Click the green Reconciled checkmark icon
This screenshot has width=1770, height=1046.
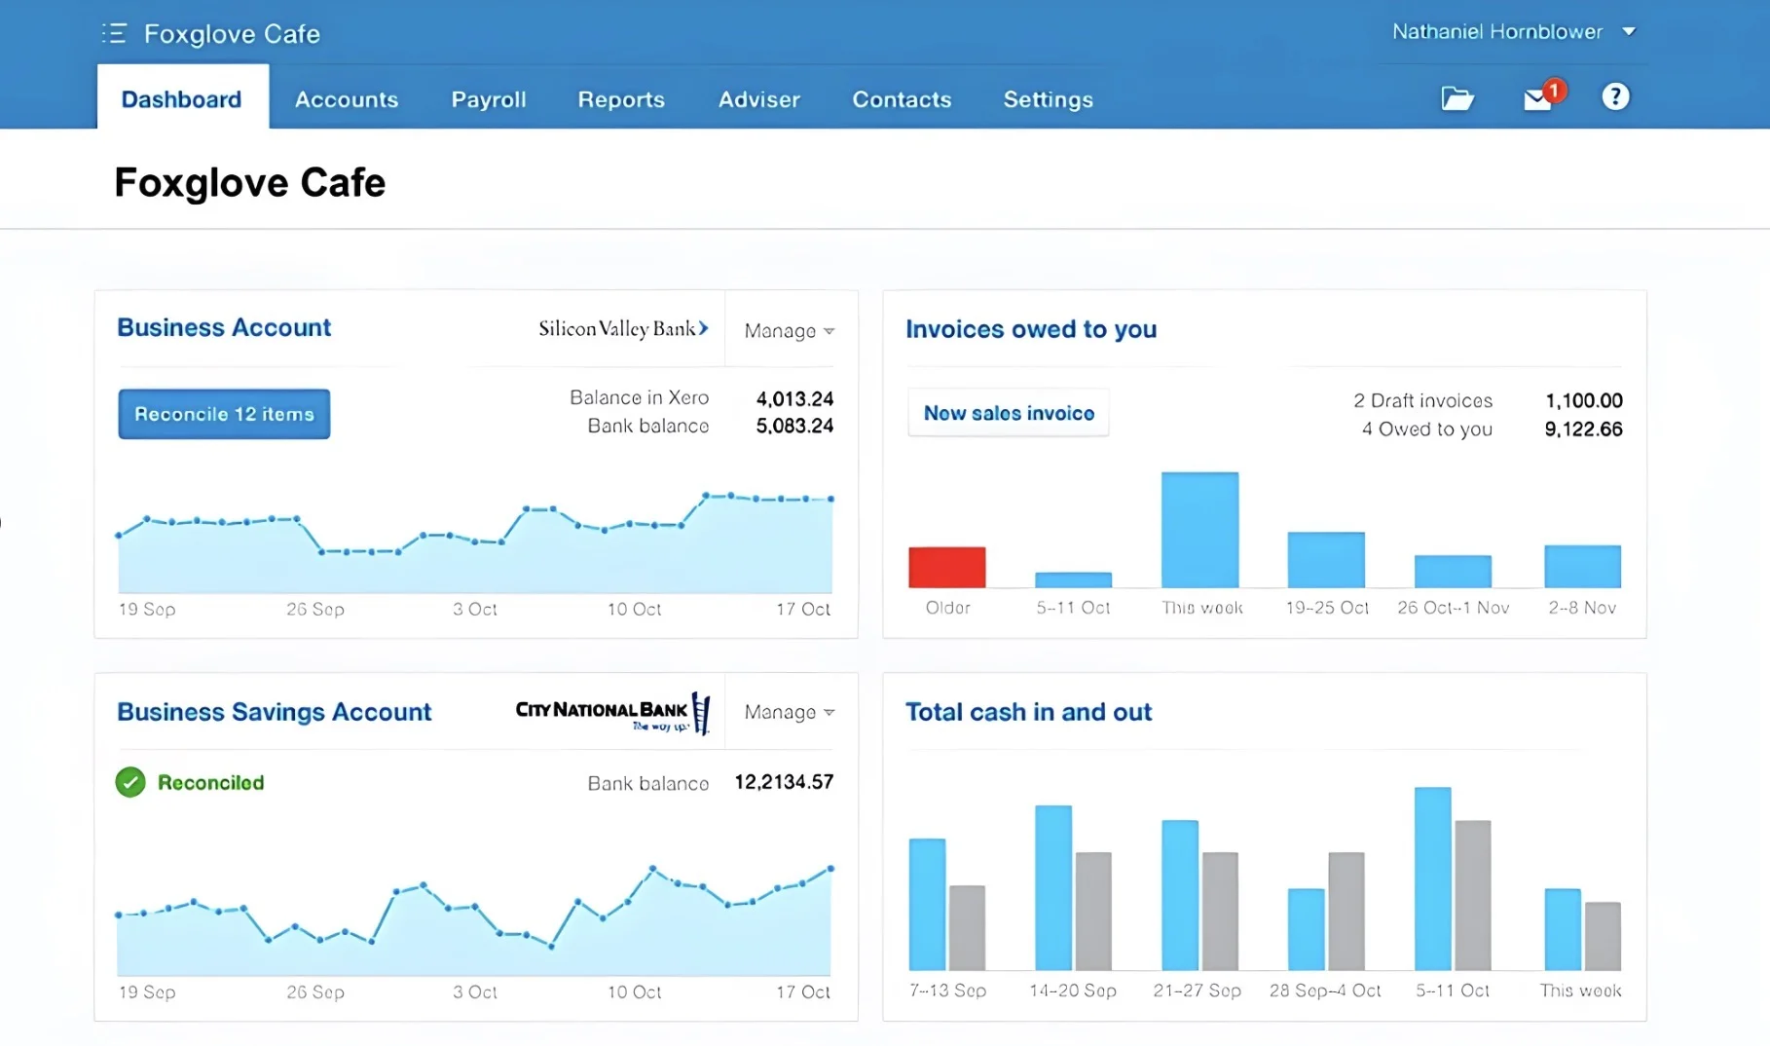tap(130, 782)
